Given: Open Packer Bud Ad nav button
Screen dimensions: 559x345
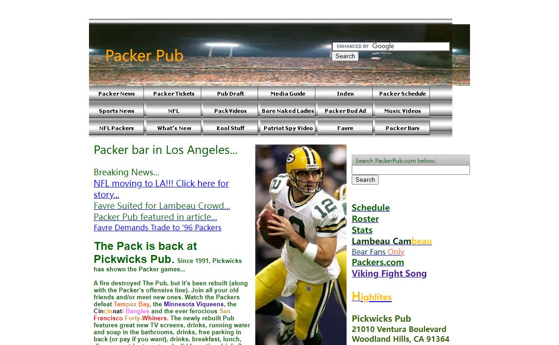Looking at the screenshot, I should 345,110.
